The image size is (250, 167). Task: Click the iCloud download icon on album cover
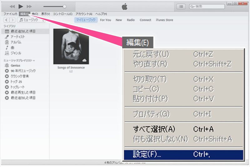point(84,60)
